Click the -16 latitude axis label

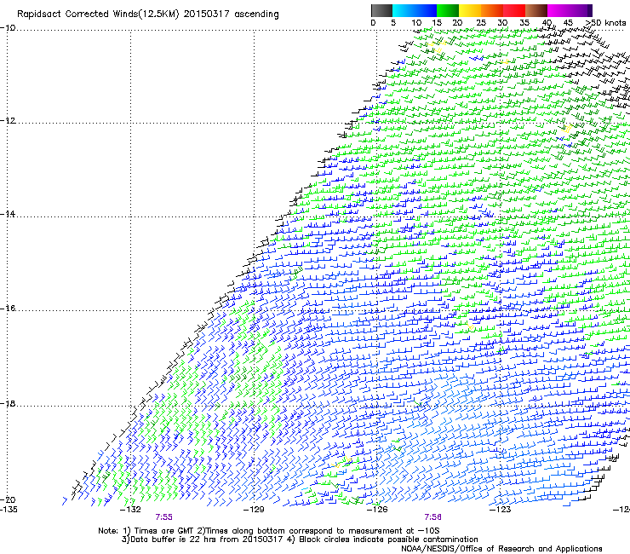pyautogui.click(x=8, y=309)
